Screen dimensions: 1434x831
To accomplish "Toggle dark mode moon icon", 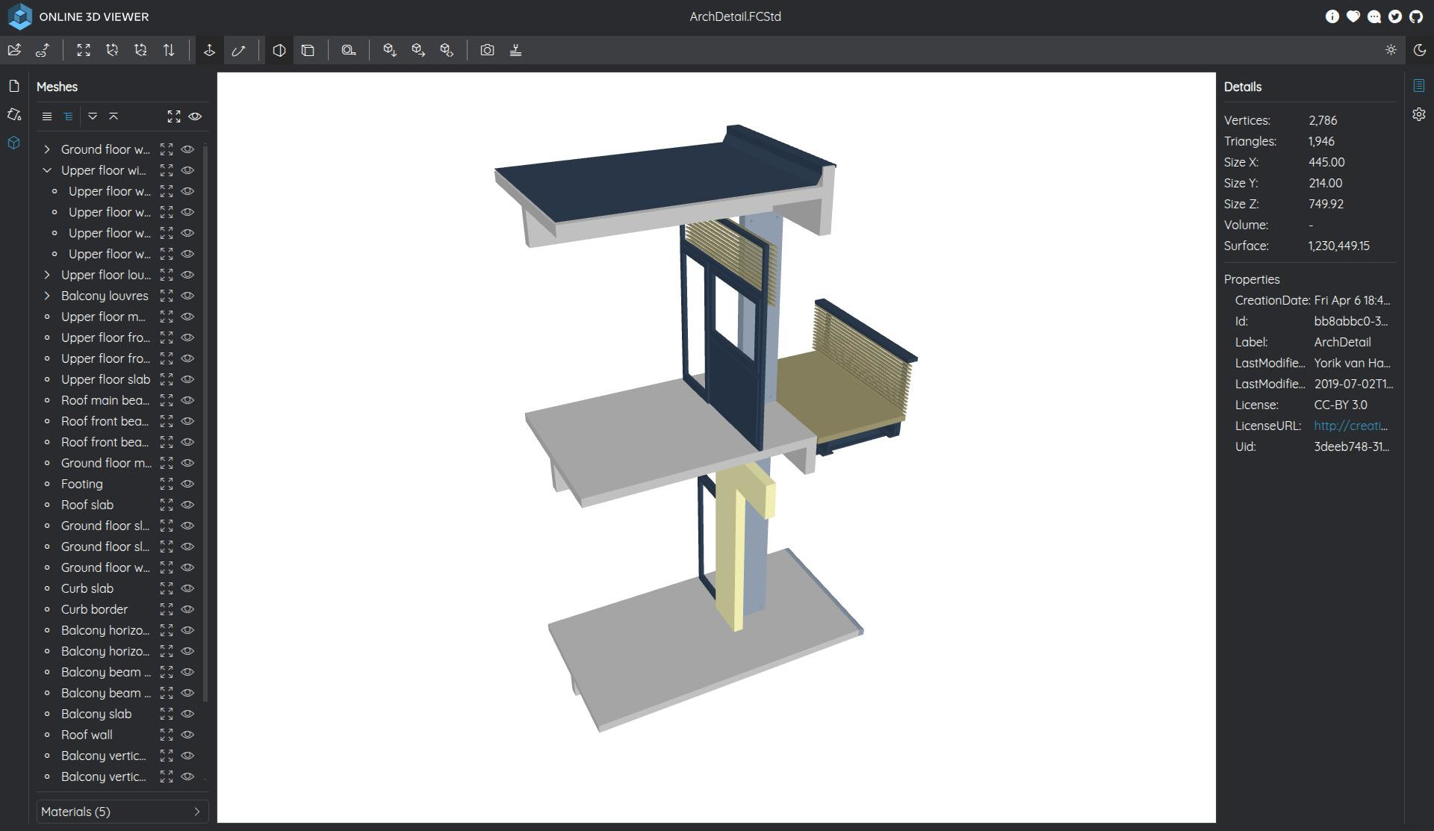I will pos(1419,50).
